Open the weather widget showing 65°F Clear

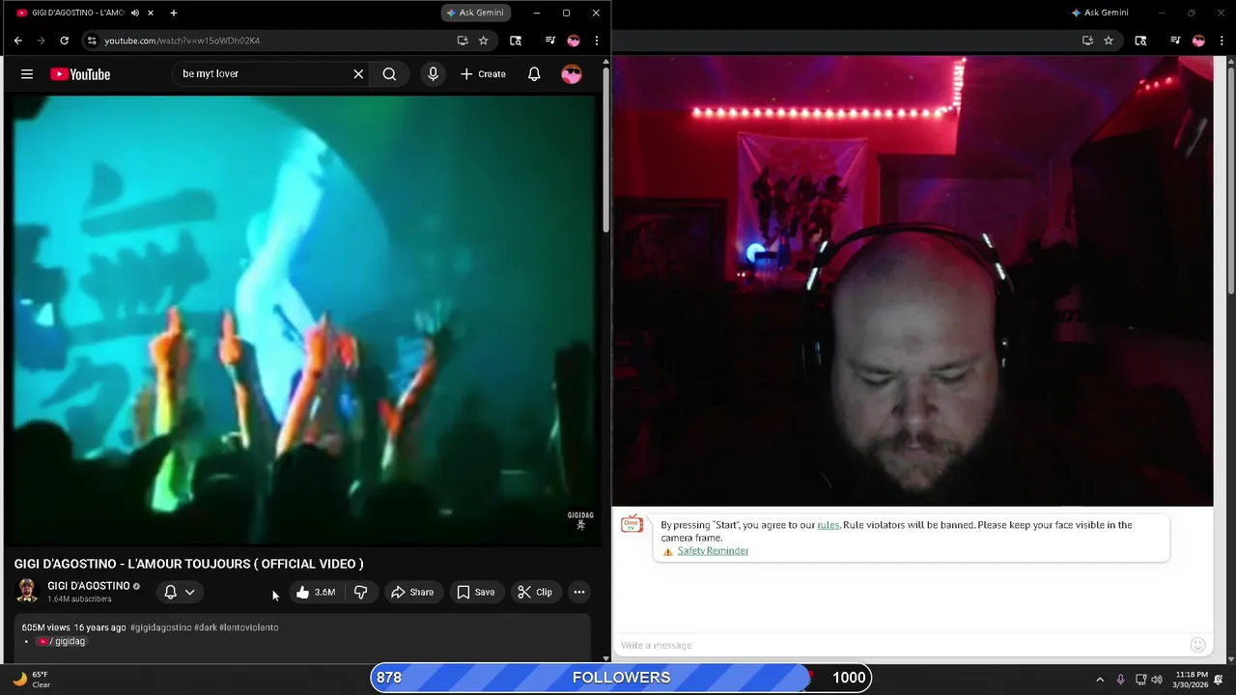click(31, 680)
